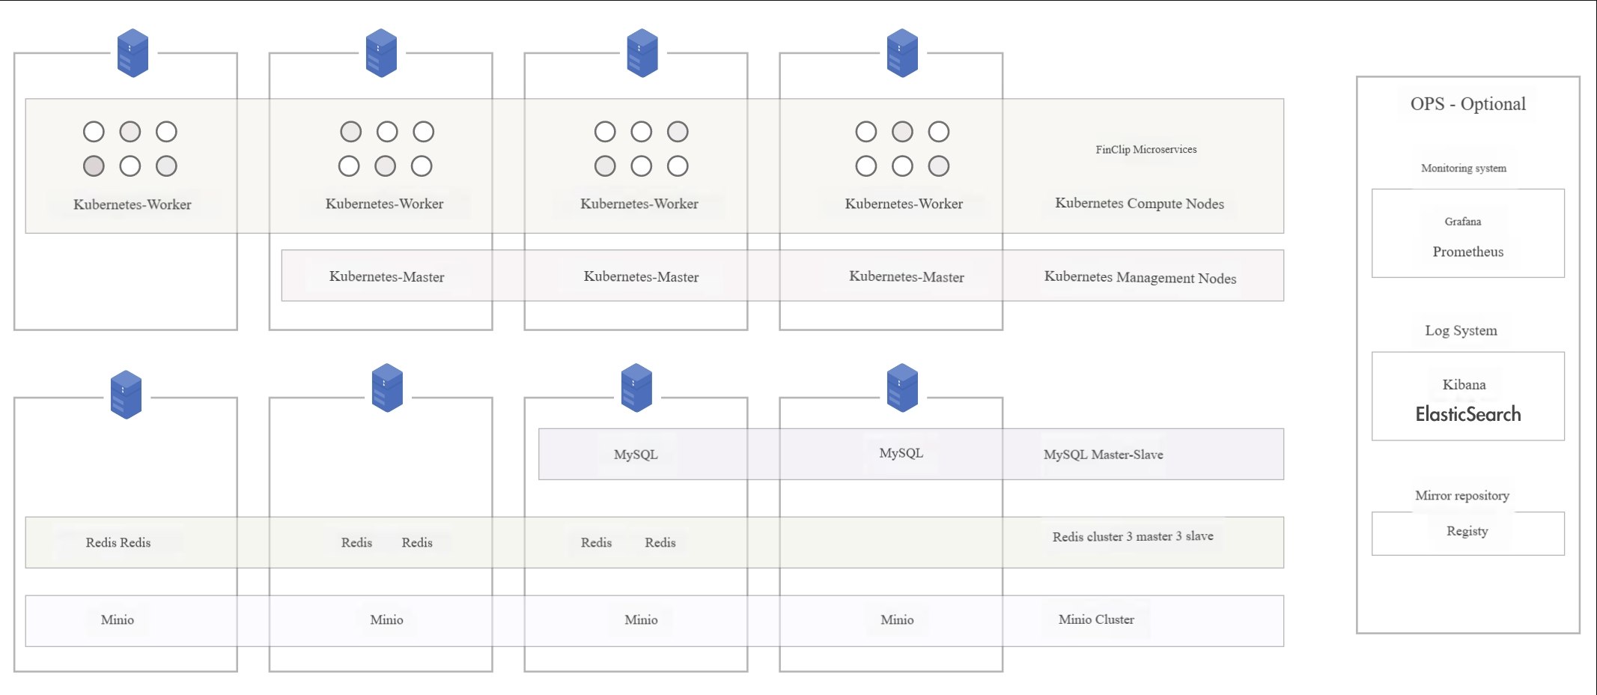Screen dimensions: 1597x695
Task: Click the server icon above the rightmost Kubernetes-Worker column
Action: tap(902, 53)
